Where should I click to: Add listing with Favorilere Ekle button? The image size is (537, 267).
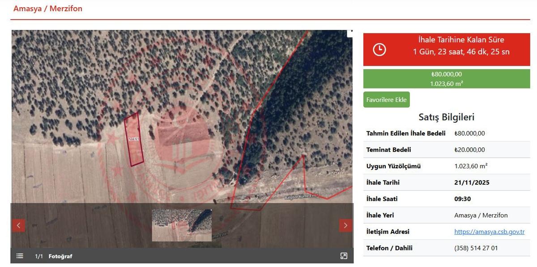(386, 100)
